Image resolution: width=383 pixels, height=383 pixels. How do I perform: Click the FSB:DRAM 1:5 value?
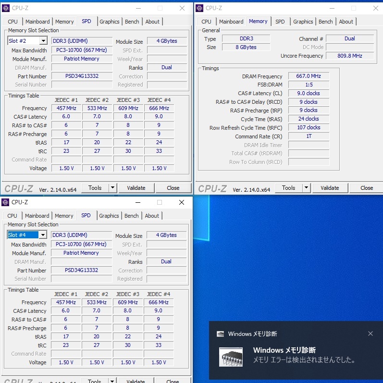point(309,85)
